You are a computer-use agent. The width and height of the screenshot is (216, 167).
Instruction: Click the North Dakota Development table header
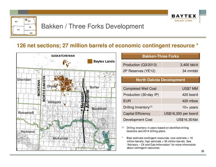click(x=161, y=80)
